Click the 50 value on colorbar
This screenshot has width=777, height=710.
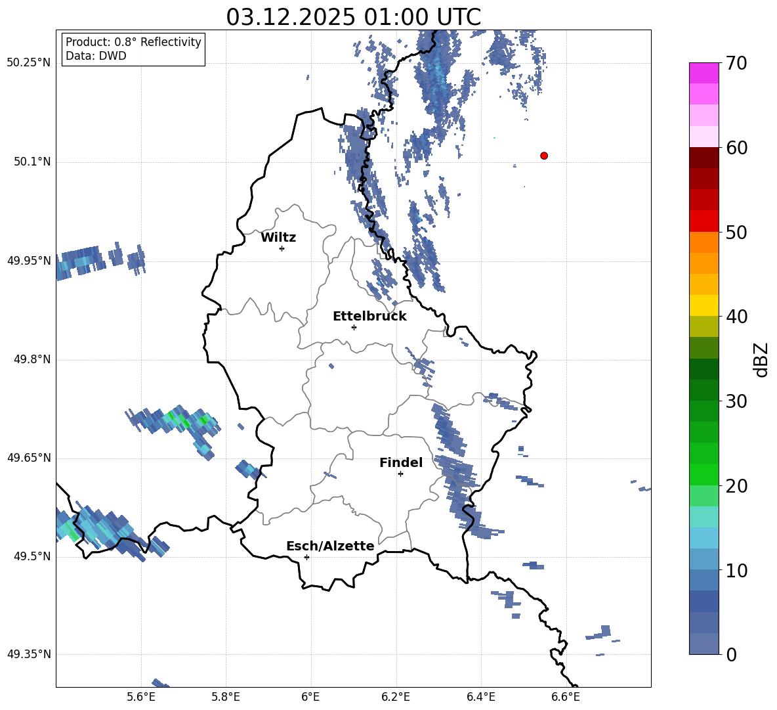[736, 232]
